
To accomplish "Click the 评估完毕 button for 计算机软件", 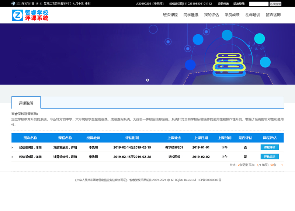I will (270, 157).
